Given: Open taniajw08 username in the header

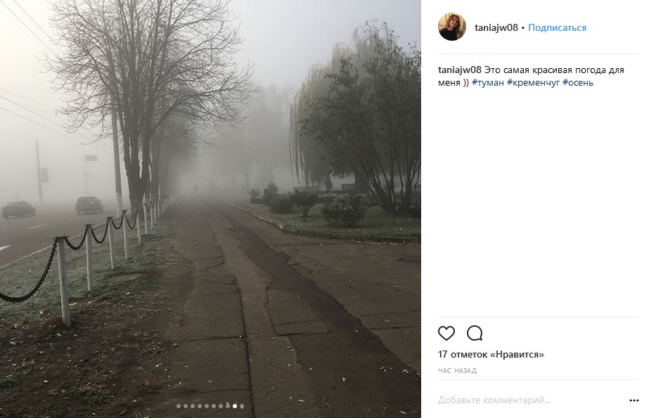Looking at the screenshot, I should (x=496, y=27).
